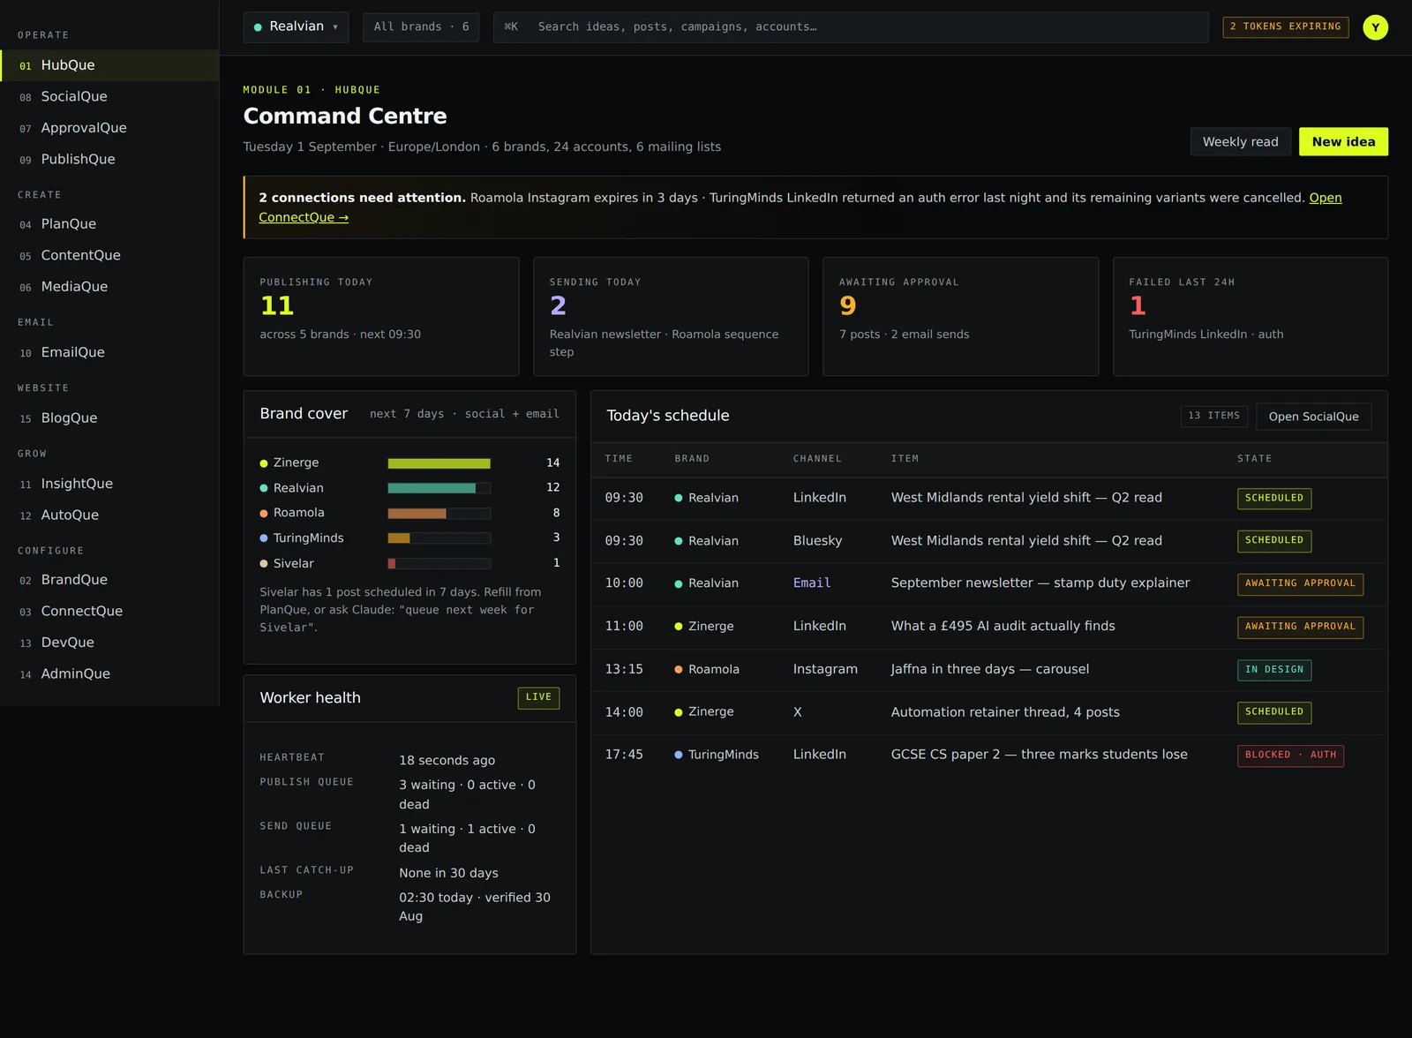Image resolution: width=1412 pixels, height=1038 pixels.
Task: Open BrandQue configuration
Action: point(109,580)
